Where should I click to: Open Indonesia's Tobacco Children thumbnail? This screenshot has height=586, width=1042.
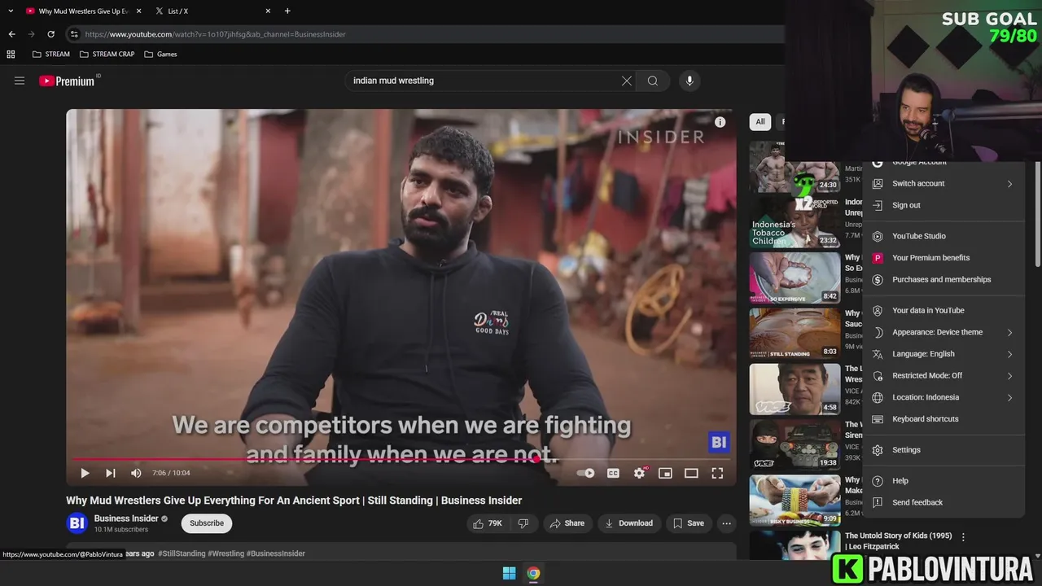click(x=795, y=222)
